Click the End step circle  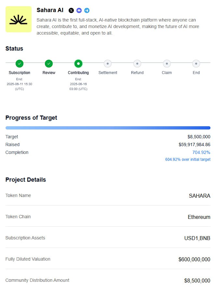point(196,64)
